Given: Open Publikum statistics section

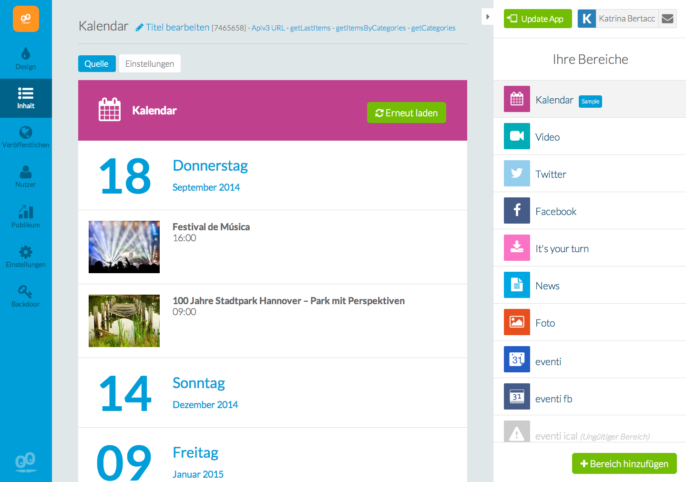Looking at the screenshot, I should coord(26,216).
